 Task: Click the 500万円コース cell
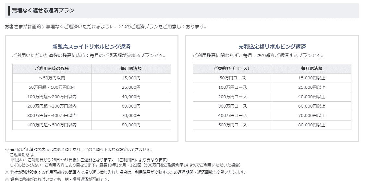coord(233,125)
